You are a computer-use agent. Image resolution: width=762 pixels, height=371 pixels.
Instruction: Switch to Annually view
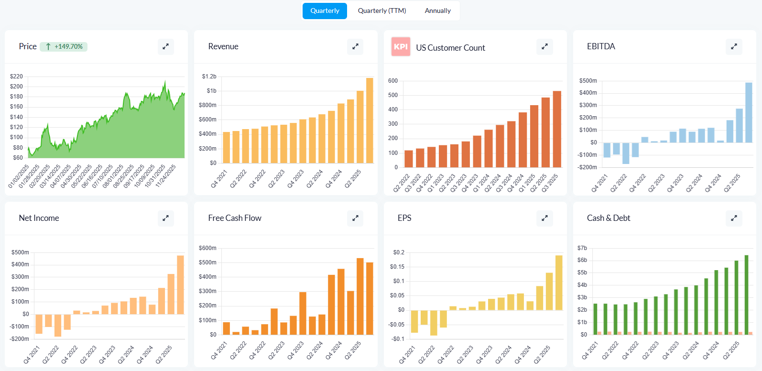[x=437, y=11]
